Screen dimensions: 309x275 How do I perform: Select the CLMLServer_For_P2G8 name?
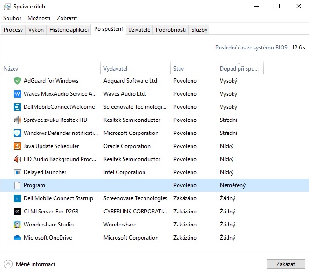(x=51, y=212)
